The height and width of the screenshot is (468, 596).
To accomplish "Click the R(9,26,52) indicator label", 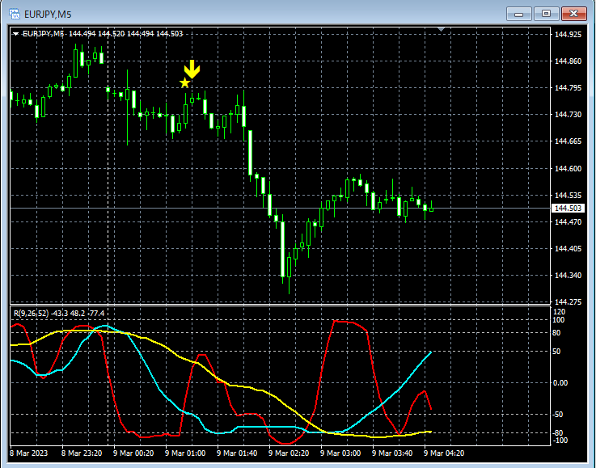I will [x=59, y=314].
